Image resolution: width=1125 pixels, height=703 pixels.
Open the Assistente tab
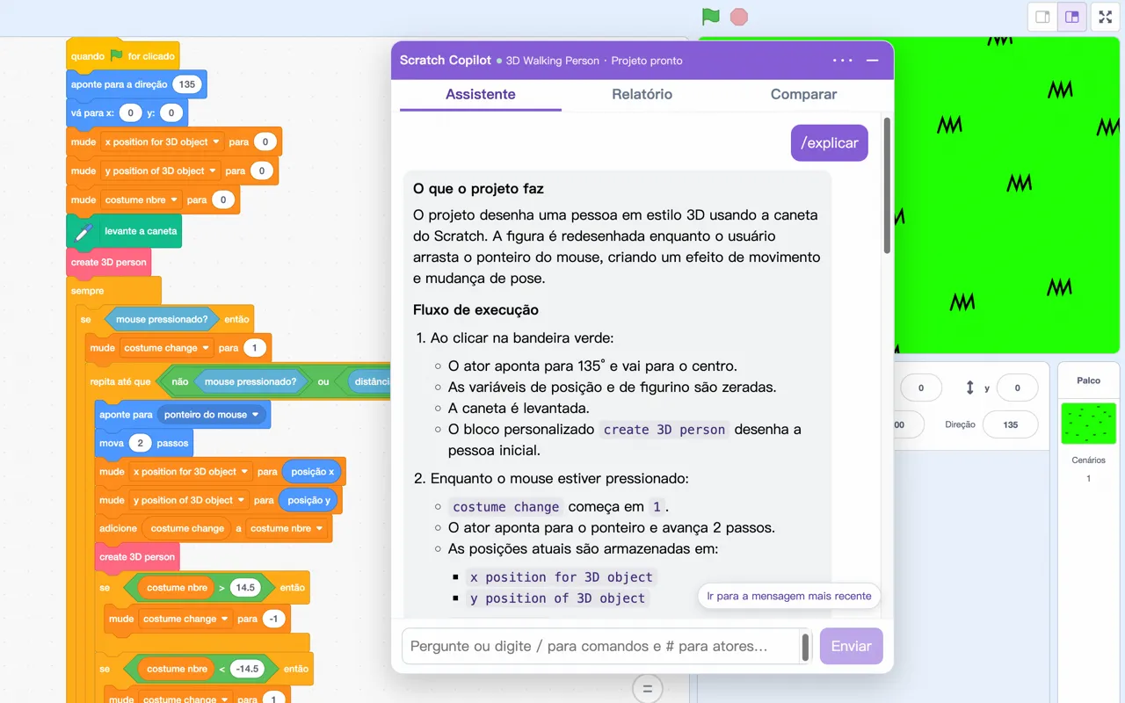click(481, 94)
